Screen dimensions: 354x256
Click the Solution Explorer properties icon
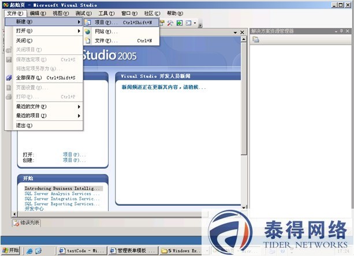point(256,40)
